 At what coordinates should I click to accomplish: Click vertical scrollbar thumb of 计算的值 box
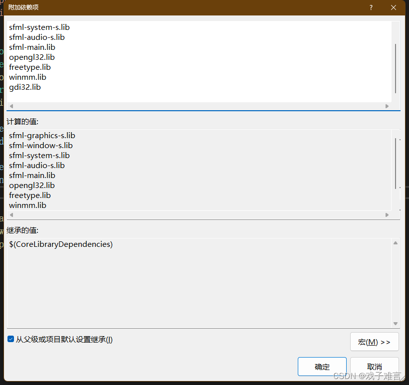pos(396,163)
